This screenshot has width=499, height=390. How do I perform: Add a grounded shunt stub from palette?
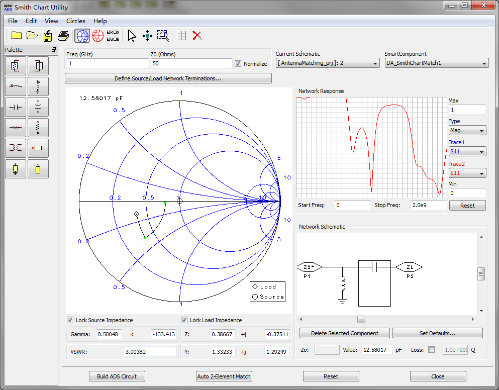point(15,169)
